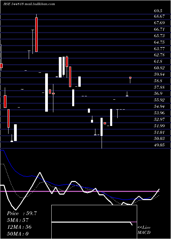171x239 pixels.
Task: Pick the 52.97 price axis value
Action: tap(159, 119)
